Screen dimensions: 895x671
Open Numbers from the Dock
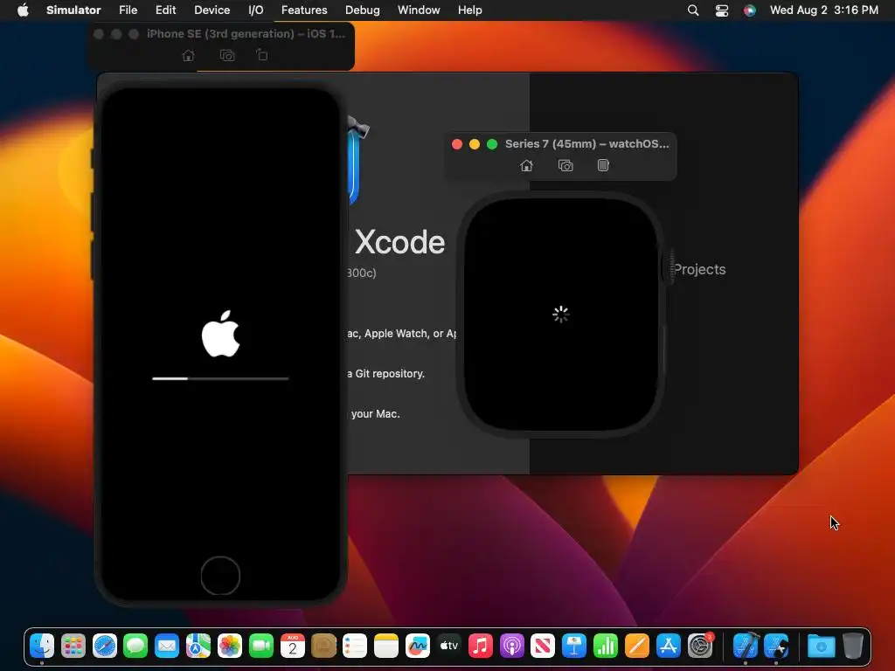[x=605, y=646]
